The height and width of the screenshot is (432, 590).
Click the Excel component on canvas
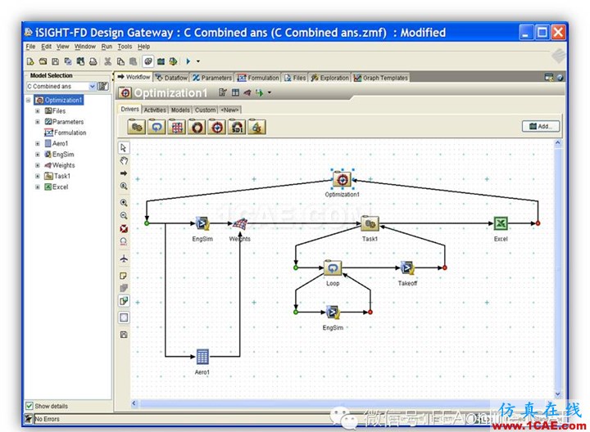tap(501, 223)
